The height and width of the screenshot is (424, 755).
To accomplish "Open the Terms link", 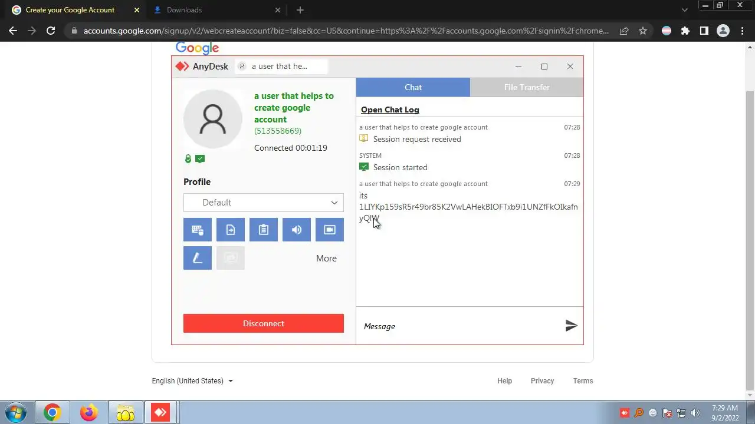I will [x=583, y=381].
